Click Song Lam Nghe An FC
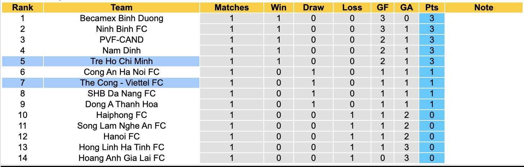Image resolution: width=524 pixels, height=167 pixels. (x=122, y=126)
